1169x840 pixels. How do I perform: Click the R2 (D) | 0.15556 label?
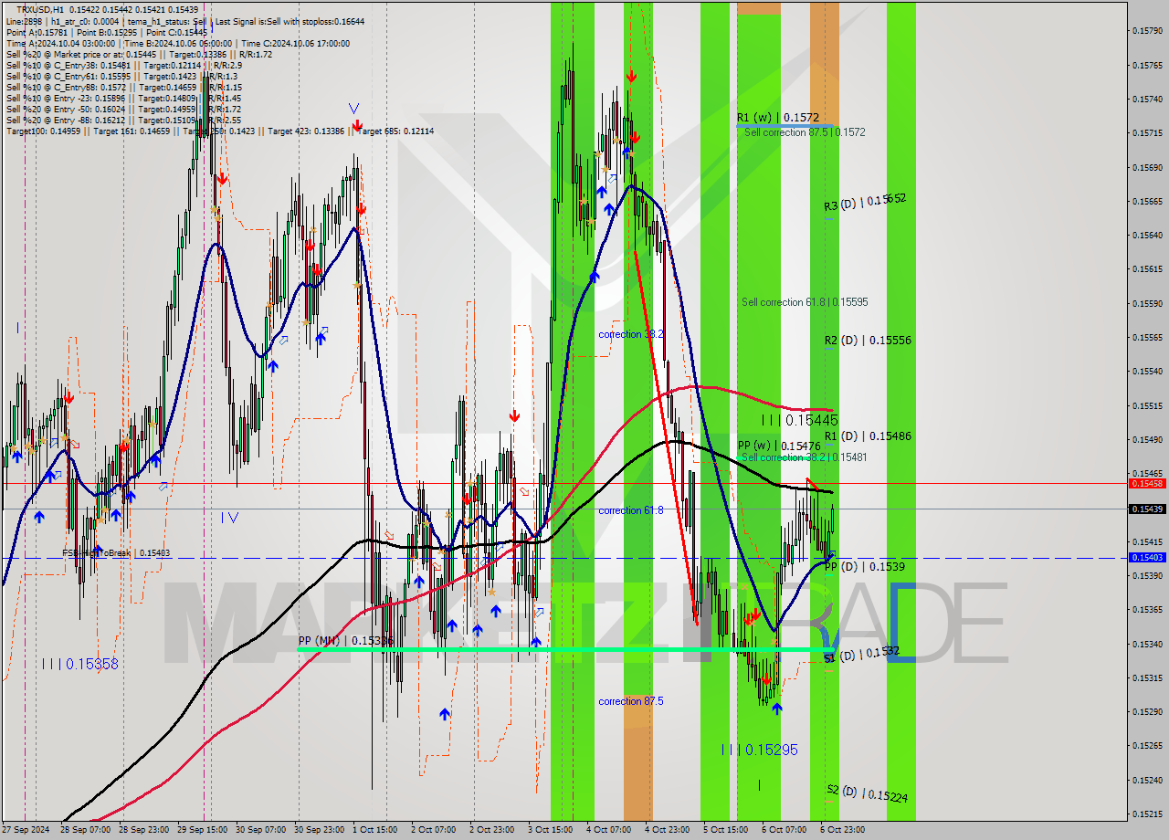pyautogui.click(x=868, y=341)
